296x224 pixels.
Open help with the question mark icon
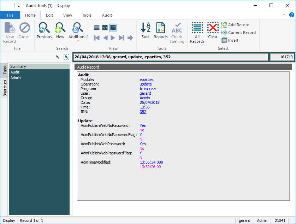[292, 15]
